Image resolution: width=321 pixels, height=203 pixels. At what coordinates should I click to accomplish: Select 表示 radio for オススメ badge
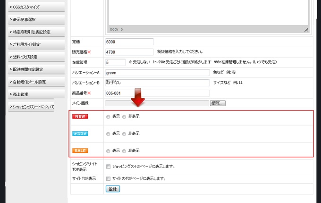109,134
